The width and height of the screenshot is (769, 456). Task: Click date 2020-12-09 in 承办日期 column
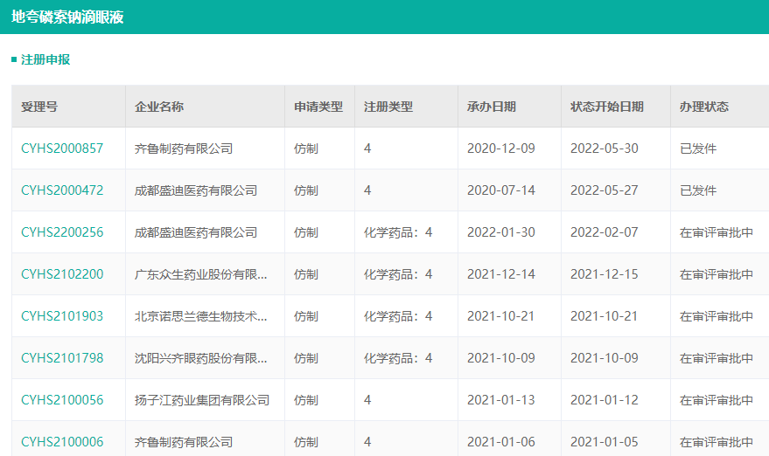500,149
